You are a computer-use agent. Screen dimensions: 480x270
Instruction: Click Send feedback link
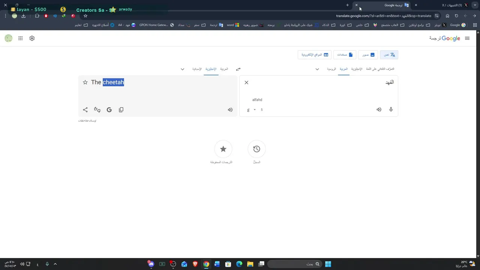(87, 121)
